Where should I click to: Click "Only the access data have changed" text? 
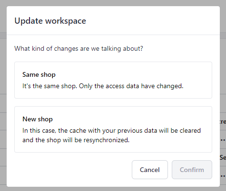point(131,86)
